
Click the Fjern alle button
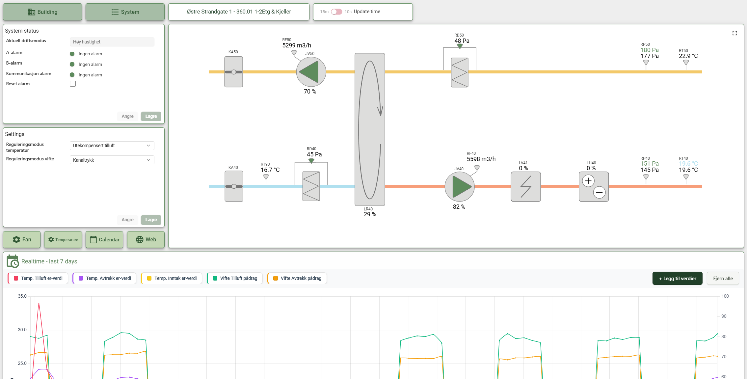[723, 279]
